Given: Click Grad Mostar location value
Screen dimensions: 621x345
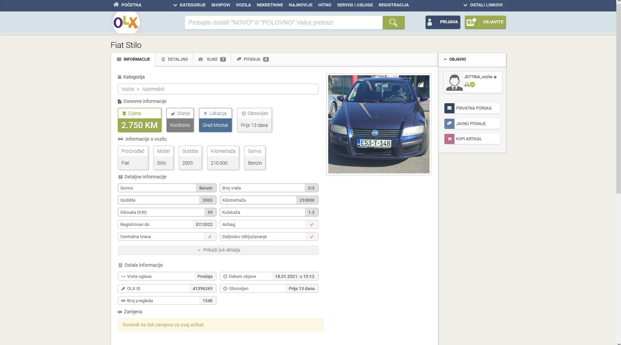Looking at the screenshot, I should pyautogui.click(x=215, y=125).
